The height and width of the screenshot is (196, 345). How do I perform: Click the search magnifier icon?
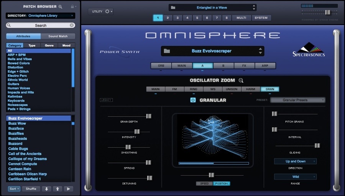tap(9, 25)
